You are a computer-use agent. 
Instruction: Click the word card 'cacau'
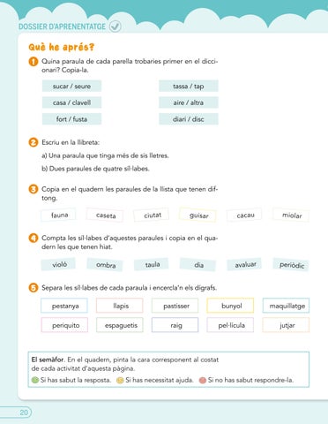coord(244,216)
